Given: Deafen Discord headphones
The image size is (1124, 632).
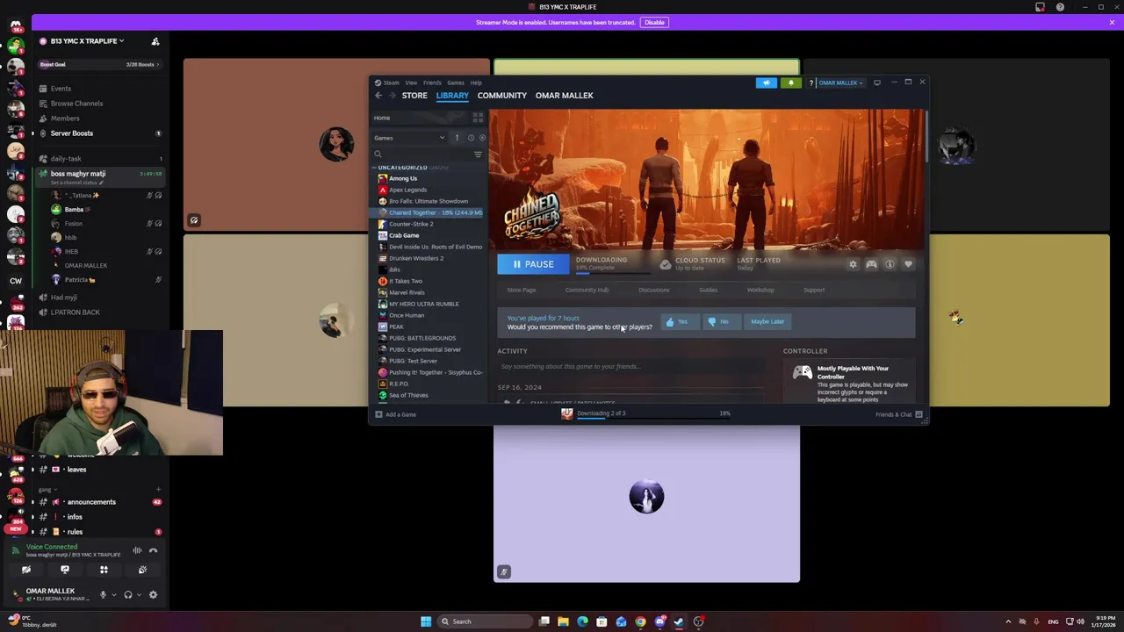Looking at the screenshot, I should (128, 594).
